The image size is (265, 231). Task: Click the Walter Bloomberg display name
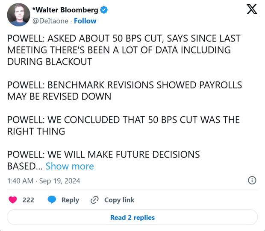tap(65, 10)
